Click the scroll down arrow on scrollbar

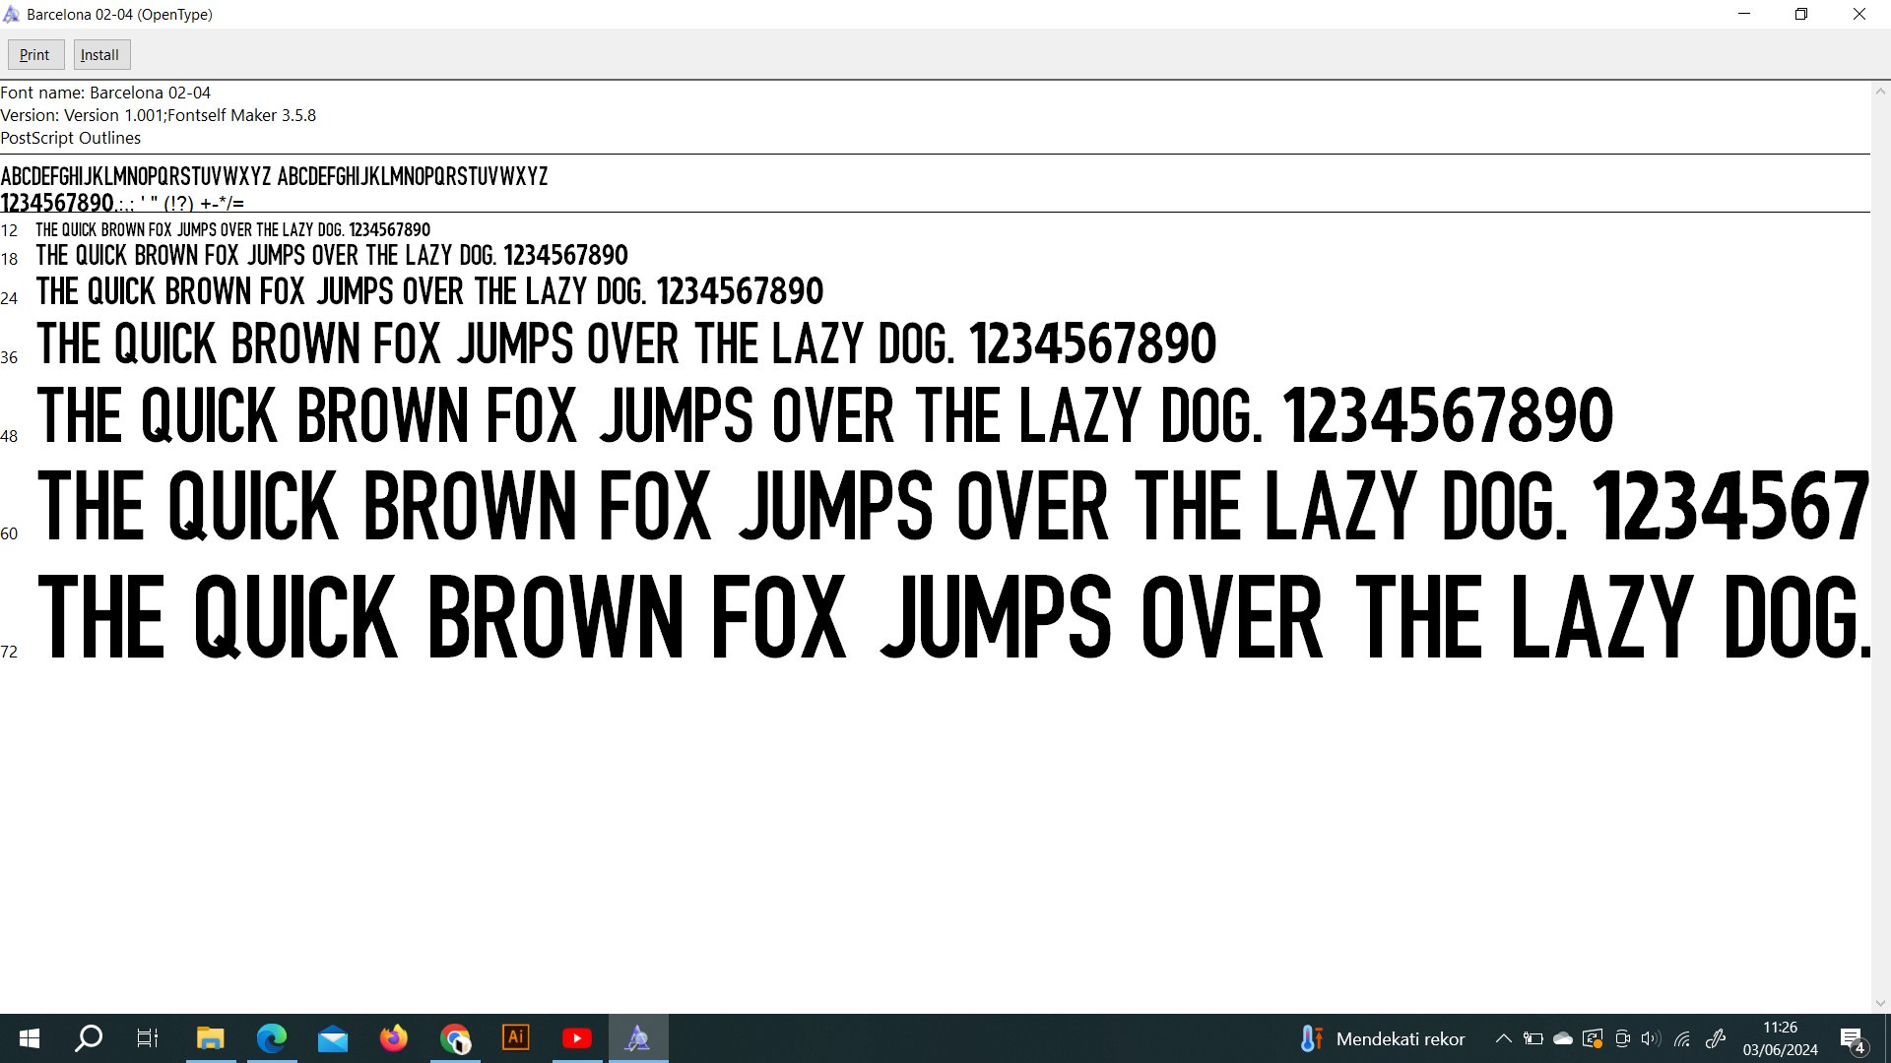click(1880, 1003)
